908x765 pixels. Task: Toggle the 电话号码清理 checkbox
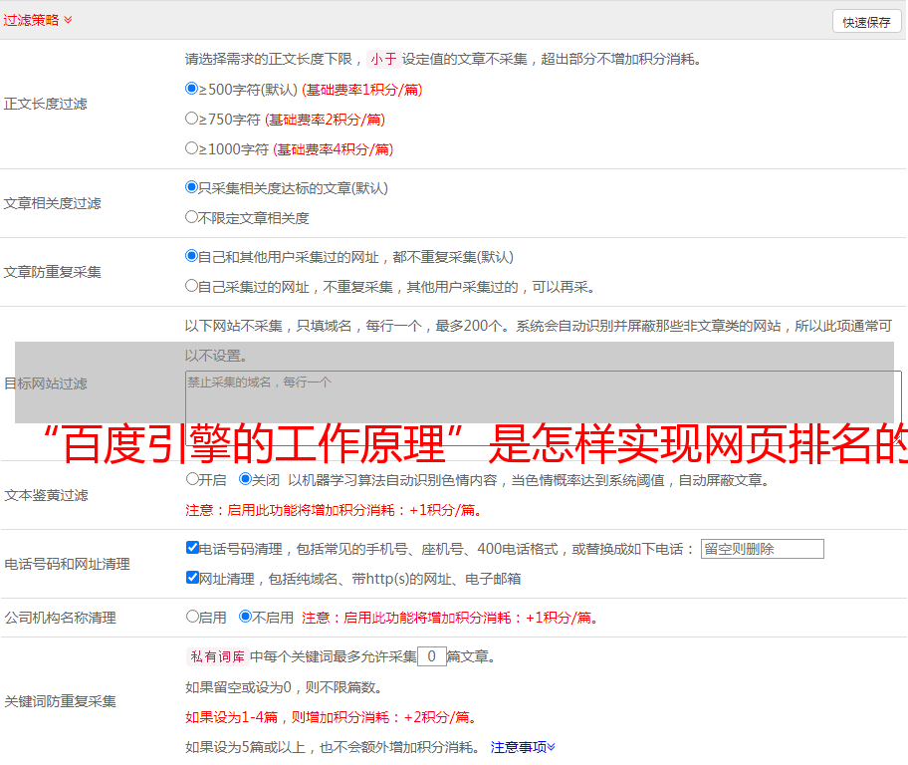tap(193, 548)
